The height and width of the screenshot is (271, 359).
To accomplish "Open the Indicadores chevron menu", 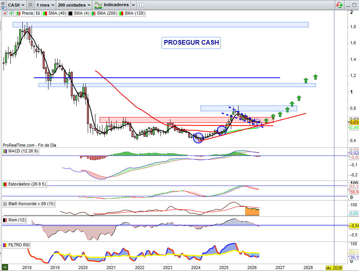I will (x=133, y=5).
